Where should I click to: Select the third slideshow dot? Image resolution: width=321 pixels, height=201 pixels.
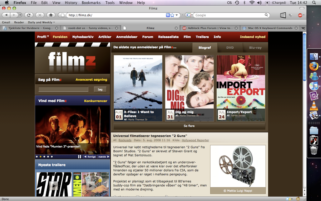tap(44, 157)
